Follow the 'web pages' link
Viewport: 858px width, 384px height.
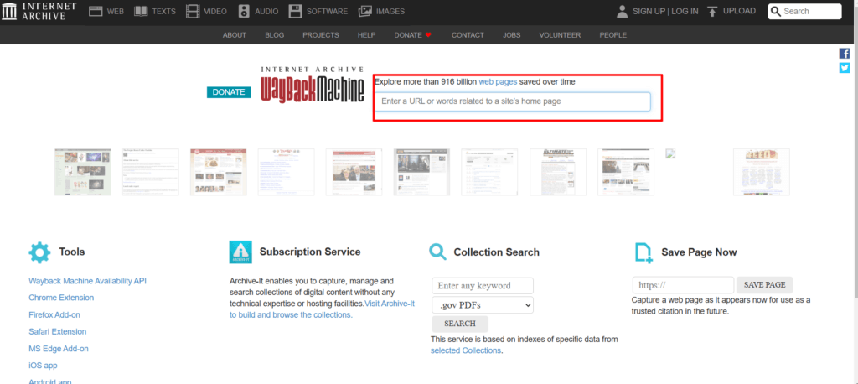click(x=498, y=81)
